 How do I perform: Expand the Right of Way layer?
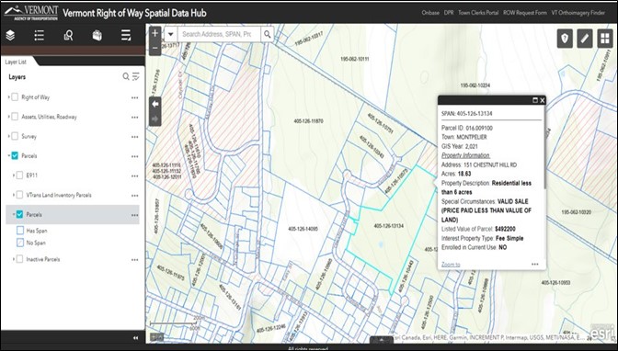(8, 96)
